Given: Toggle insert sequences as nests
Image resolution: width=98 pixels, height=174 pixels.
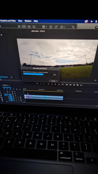Looking at the screenshot, I should click(x=4, y=89).
